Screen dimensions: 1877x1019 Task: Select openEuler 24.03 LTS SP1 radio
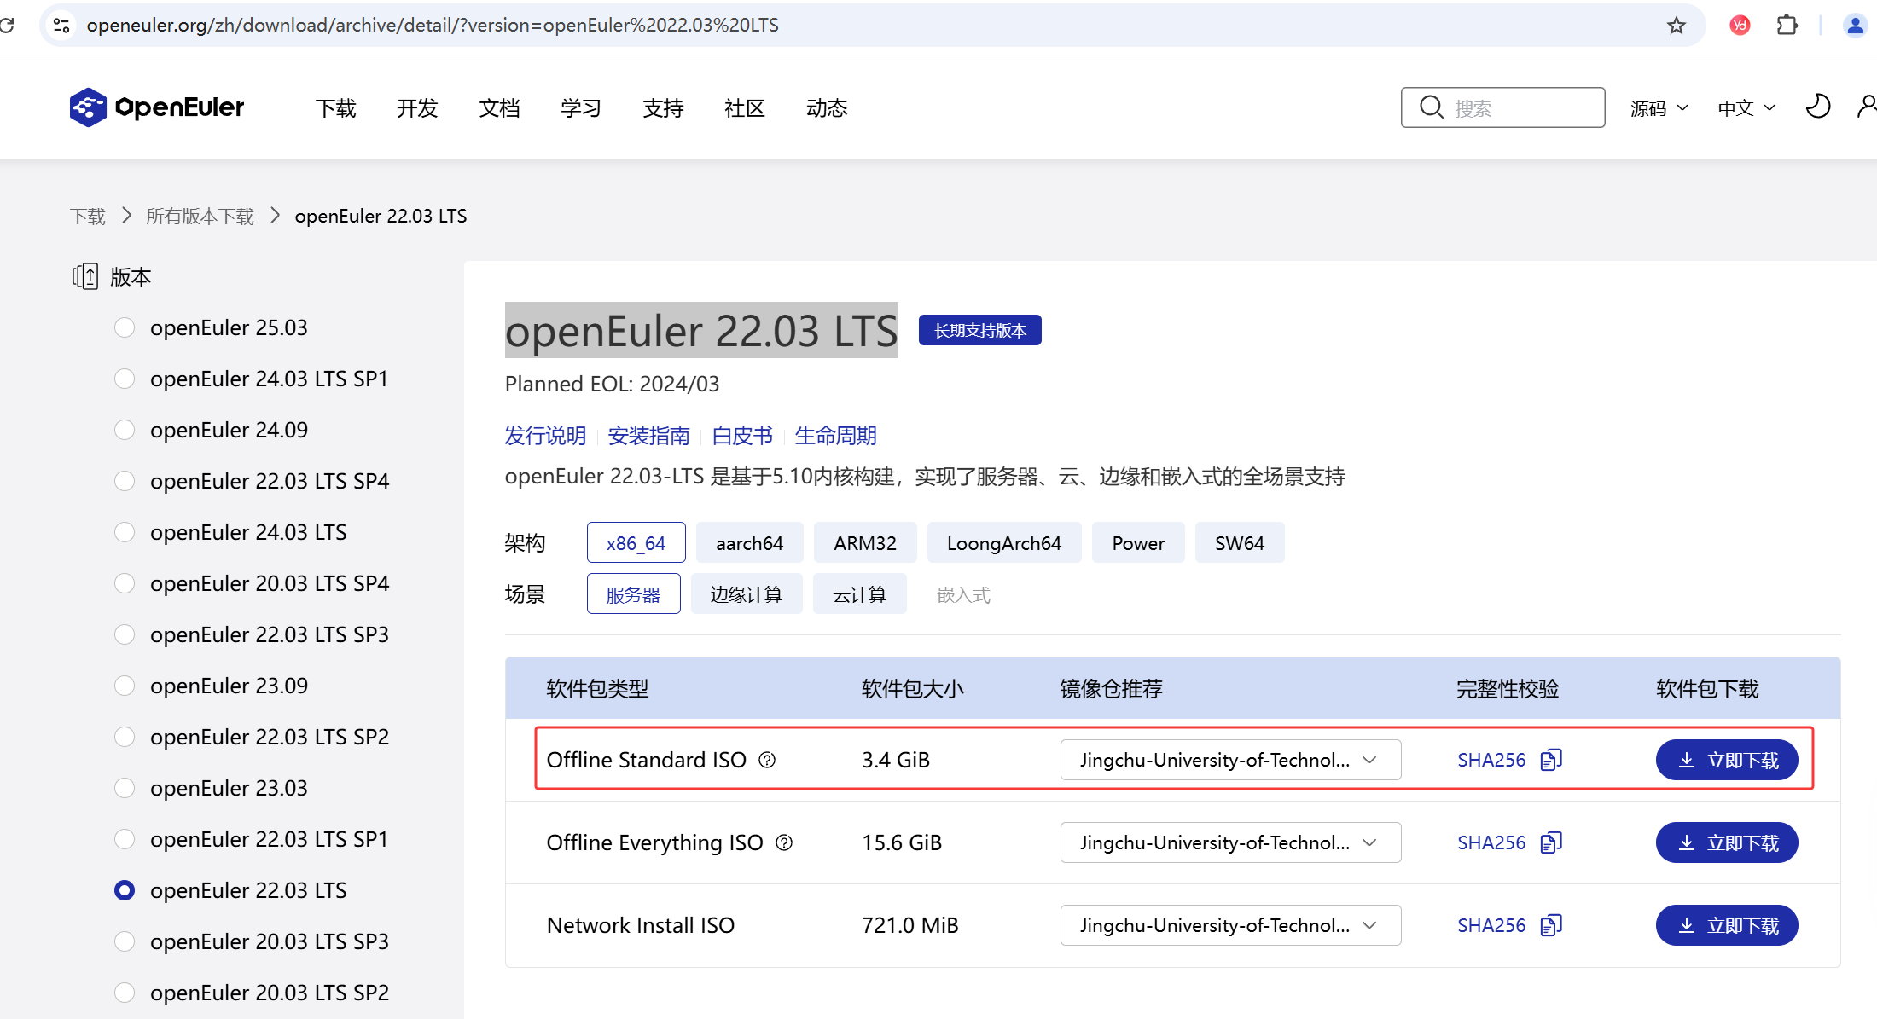pyautogui.click(x=125, y=379)
